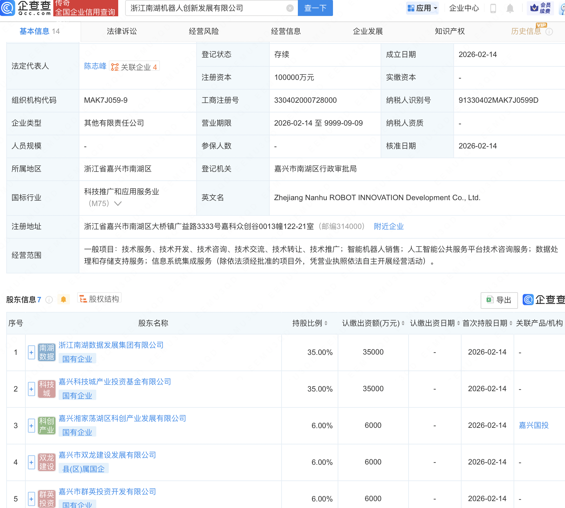Image resolution: width=565 pixels, height=508 pixels.
Task: Expand shareholder row for 嘉兴科技城产业投资基金
Action: click(31, 389)
